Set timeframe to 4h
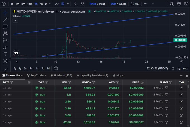The image size is (190, 127). (41, 4)
